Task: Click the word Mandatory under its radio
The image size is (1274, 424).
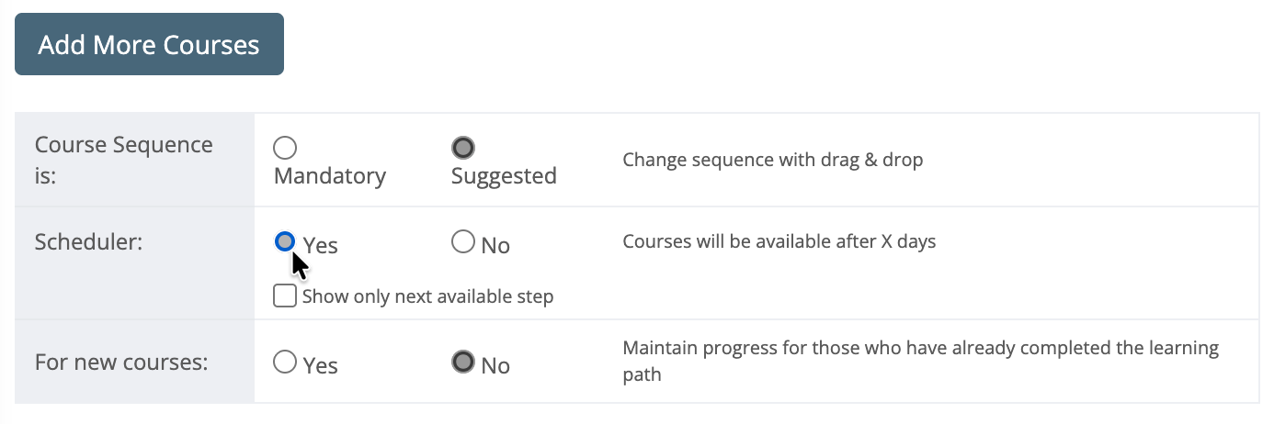Action: 330,175
